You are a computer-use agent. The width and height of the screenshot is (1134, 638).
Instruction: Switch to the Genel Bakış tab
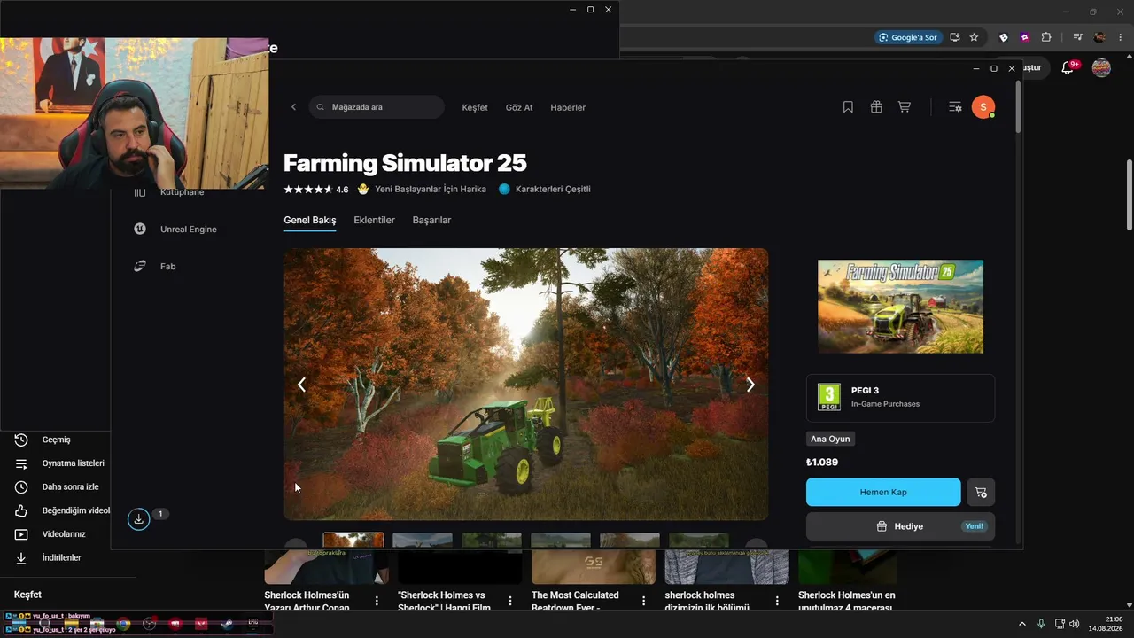310,220
